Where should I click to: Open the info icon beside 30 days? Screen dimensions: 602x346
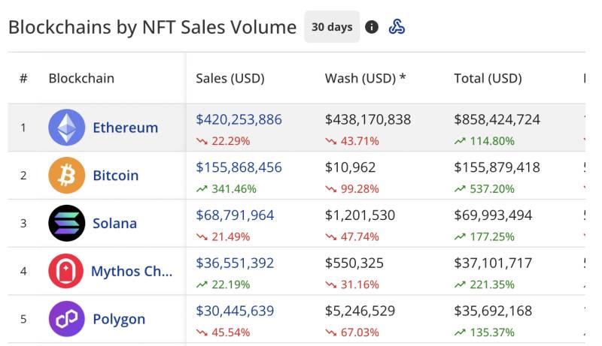click(x=371, y=27)
